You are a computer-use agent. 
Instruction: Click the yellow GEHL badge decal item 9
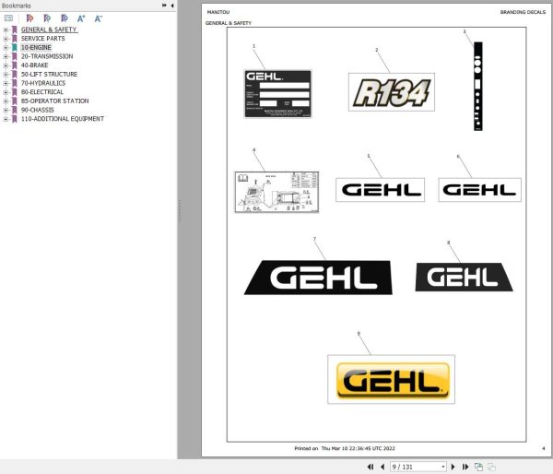392,380
